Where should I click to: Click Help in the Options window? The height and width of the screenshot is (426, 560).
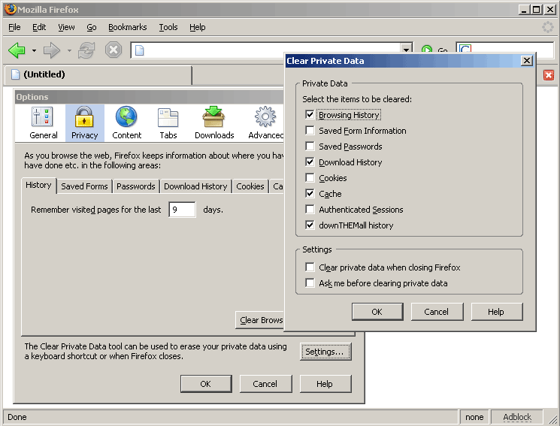tap(325, 384)
